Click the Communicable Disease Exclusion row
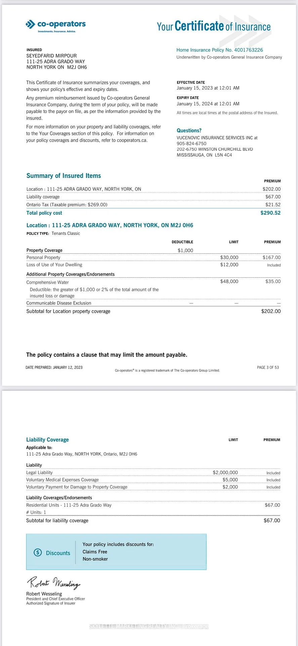This screenshot has height=646, width=298. coord(154,303)
